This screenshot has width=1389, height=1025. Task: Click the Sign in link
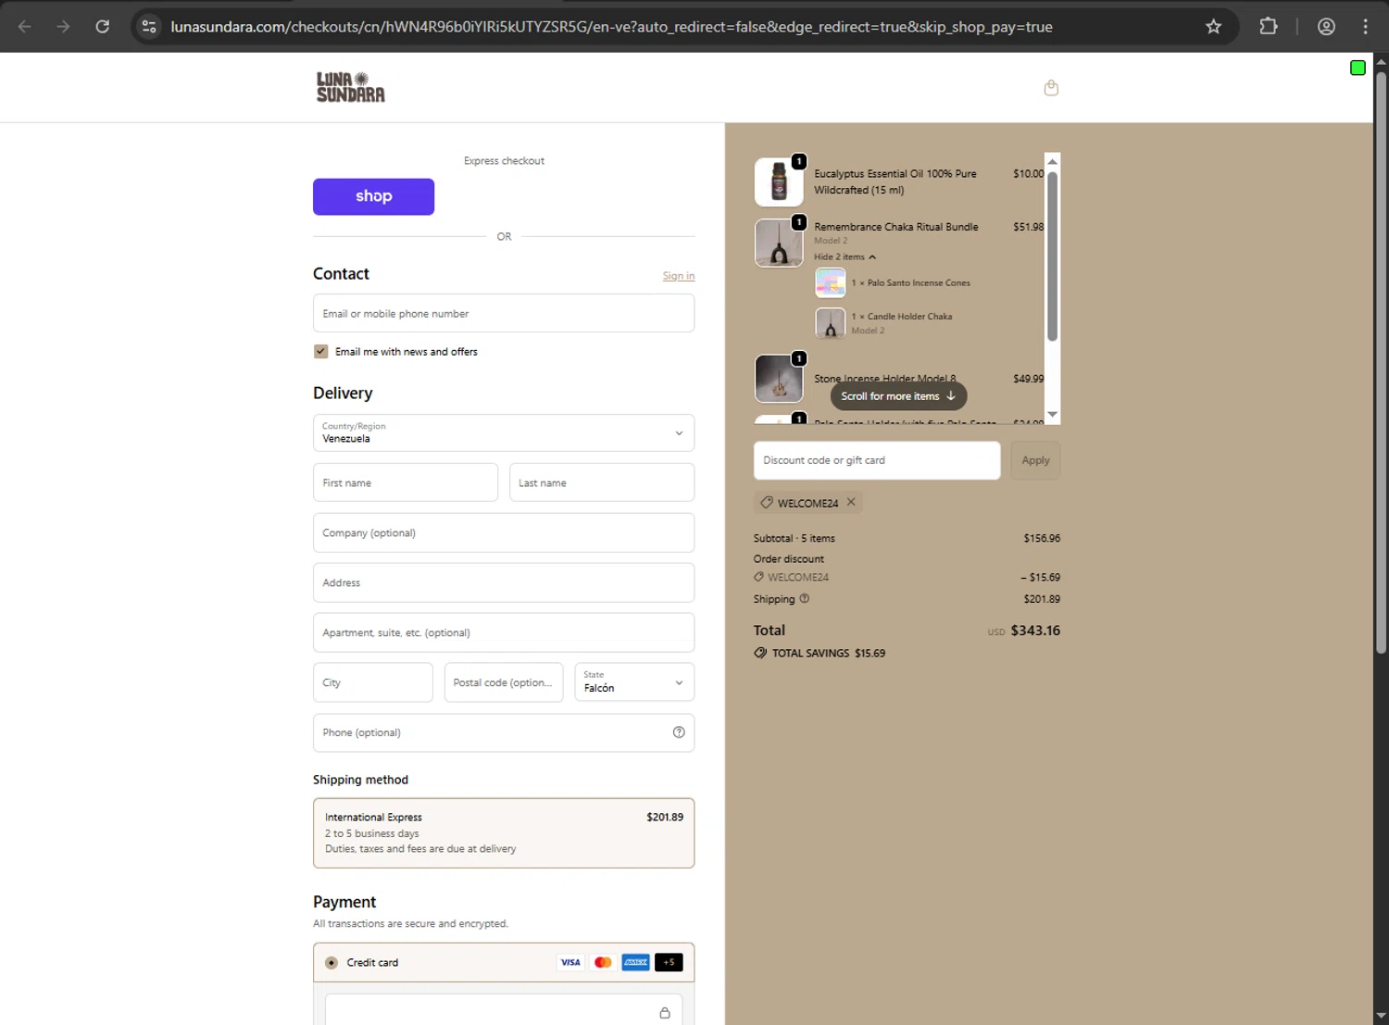pos(679,276)
